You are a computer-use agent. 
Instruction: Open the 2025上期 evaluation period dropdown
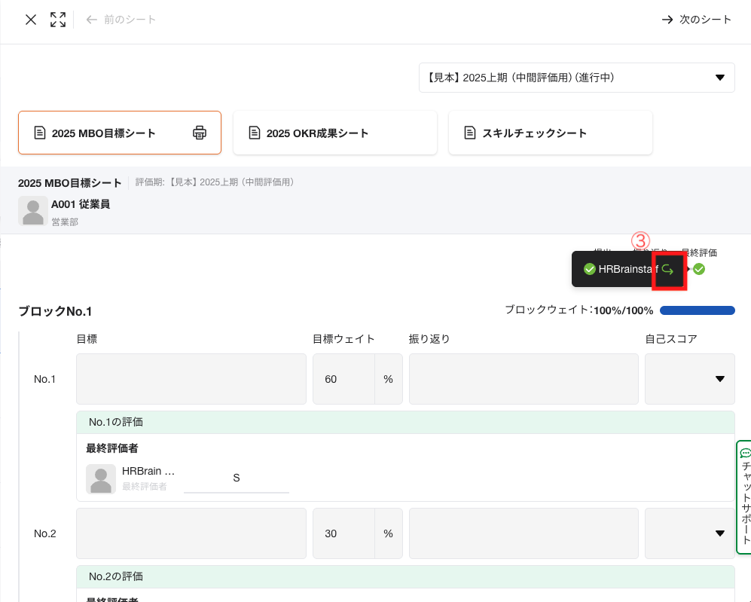point(578,78)
